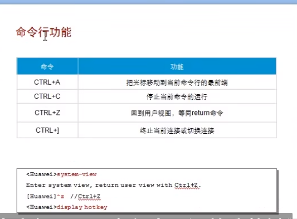Click the CTRL+] table cell
This screenshot has width=297, height=219.
(x=47, y=130)
